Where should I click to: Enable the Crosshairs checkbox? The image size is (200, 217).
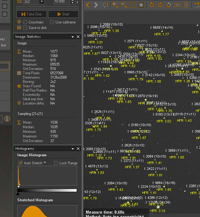pos(25,22)
